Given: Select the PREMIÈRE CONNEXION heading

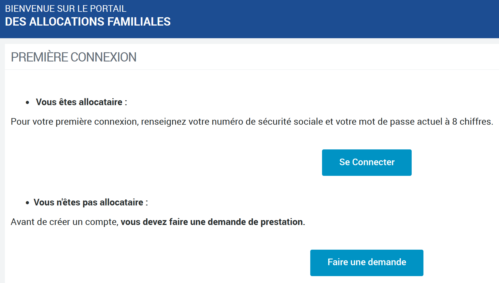Looking at the screenshot, I should coord(74,57).
